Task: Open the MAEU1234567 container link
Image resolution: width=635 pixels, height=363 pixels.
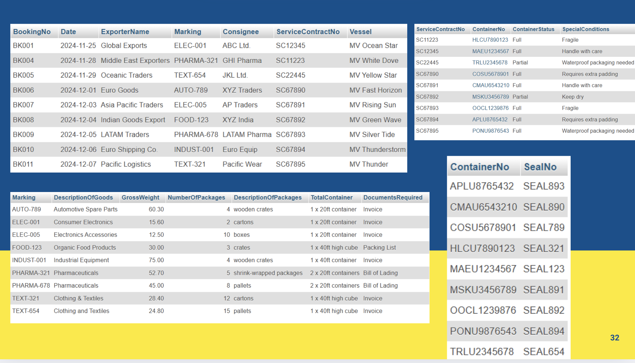Action: (x=490, y=51)
